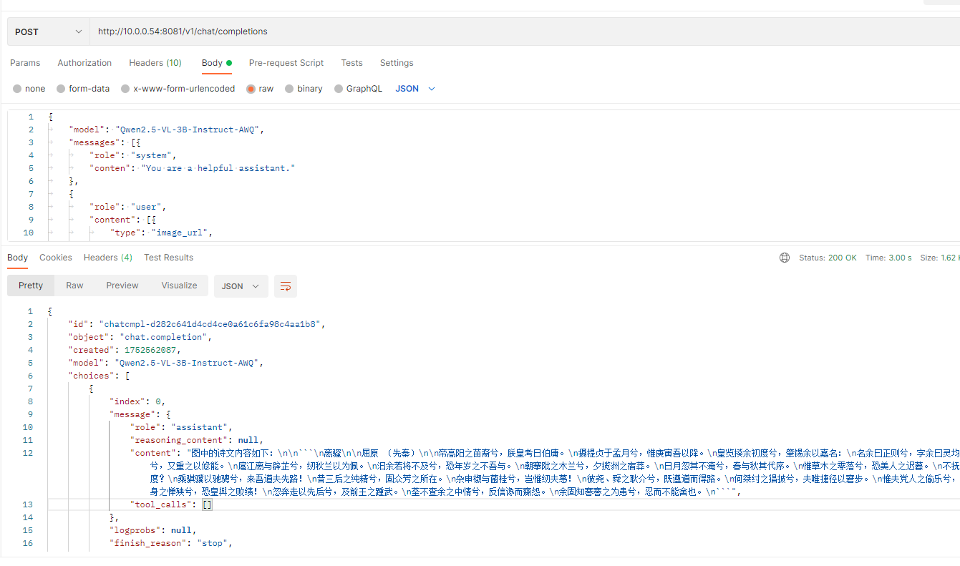
Task: Switch response view to Raw
Action: pyautogui.click(x=74, y=286)
